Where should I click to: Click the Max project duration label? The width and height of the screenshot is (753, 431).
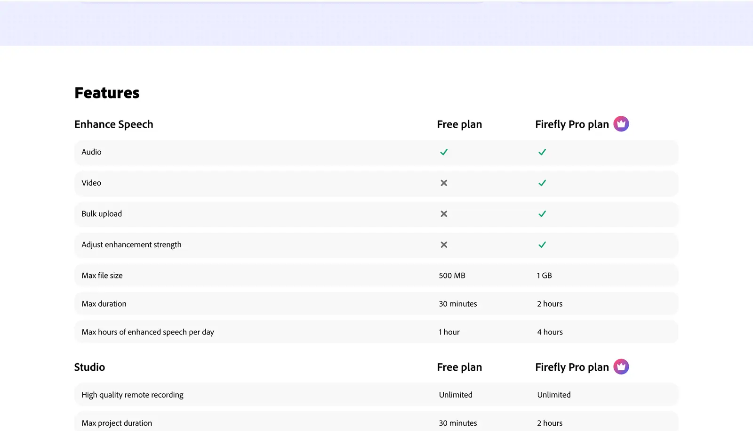(x=117, y=423)
